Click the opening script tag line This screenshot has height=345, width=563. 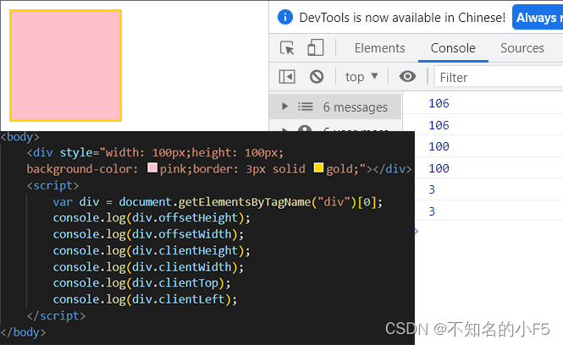point(52,186)
